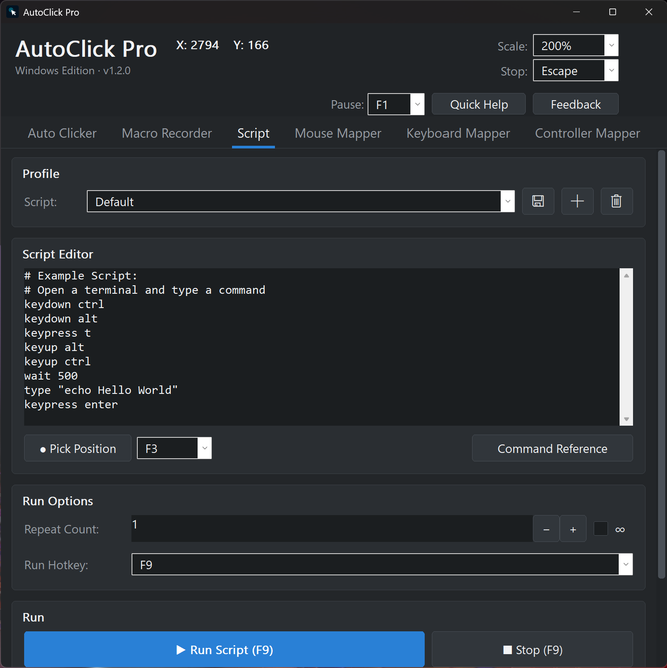Click the 'type "echo Hello World"' line

[101, 390]
